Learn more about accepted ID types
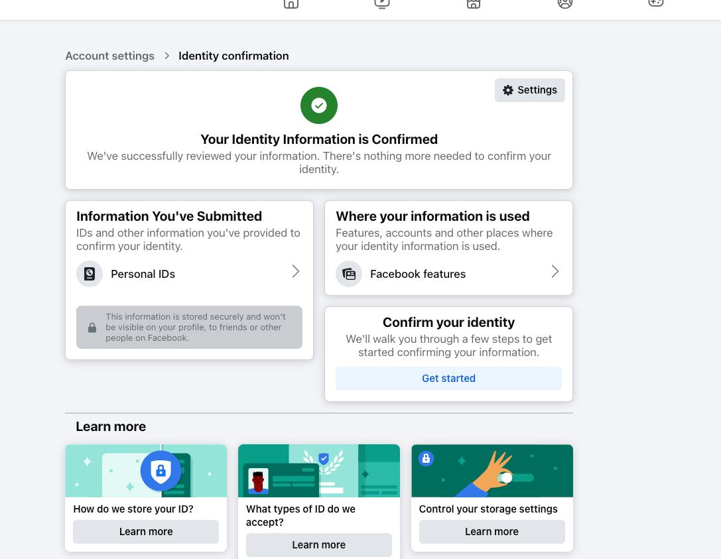This screenshot has width=721, height=559. coord(319,545)
